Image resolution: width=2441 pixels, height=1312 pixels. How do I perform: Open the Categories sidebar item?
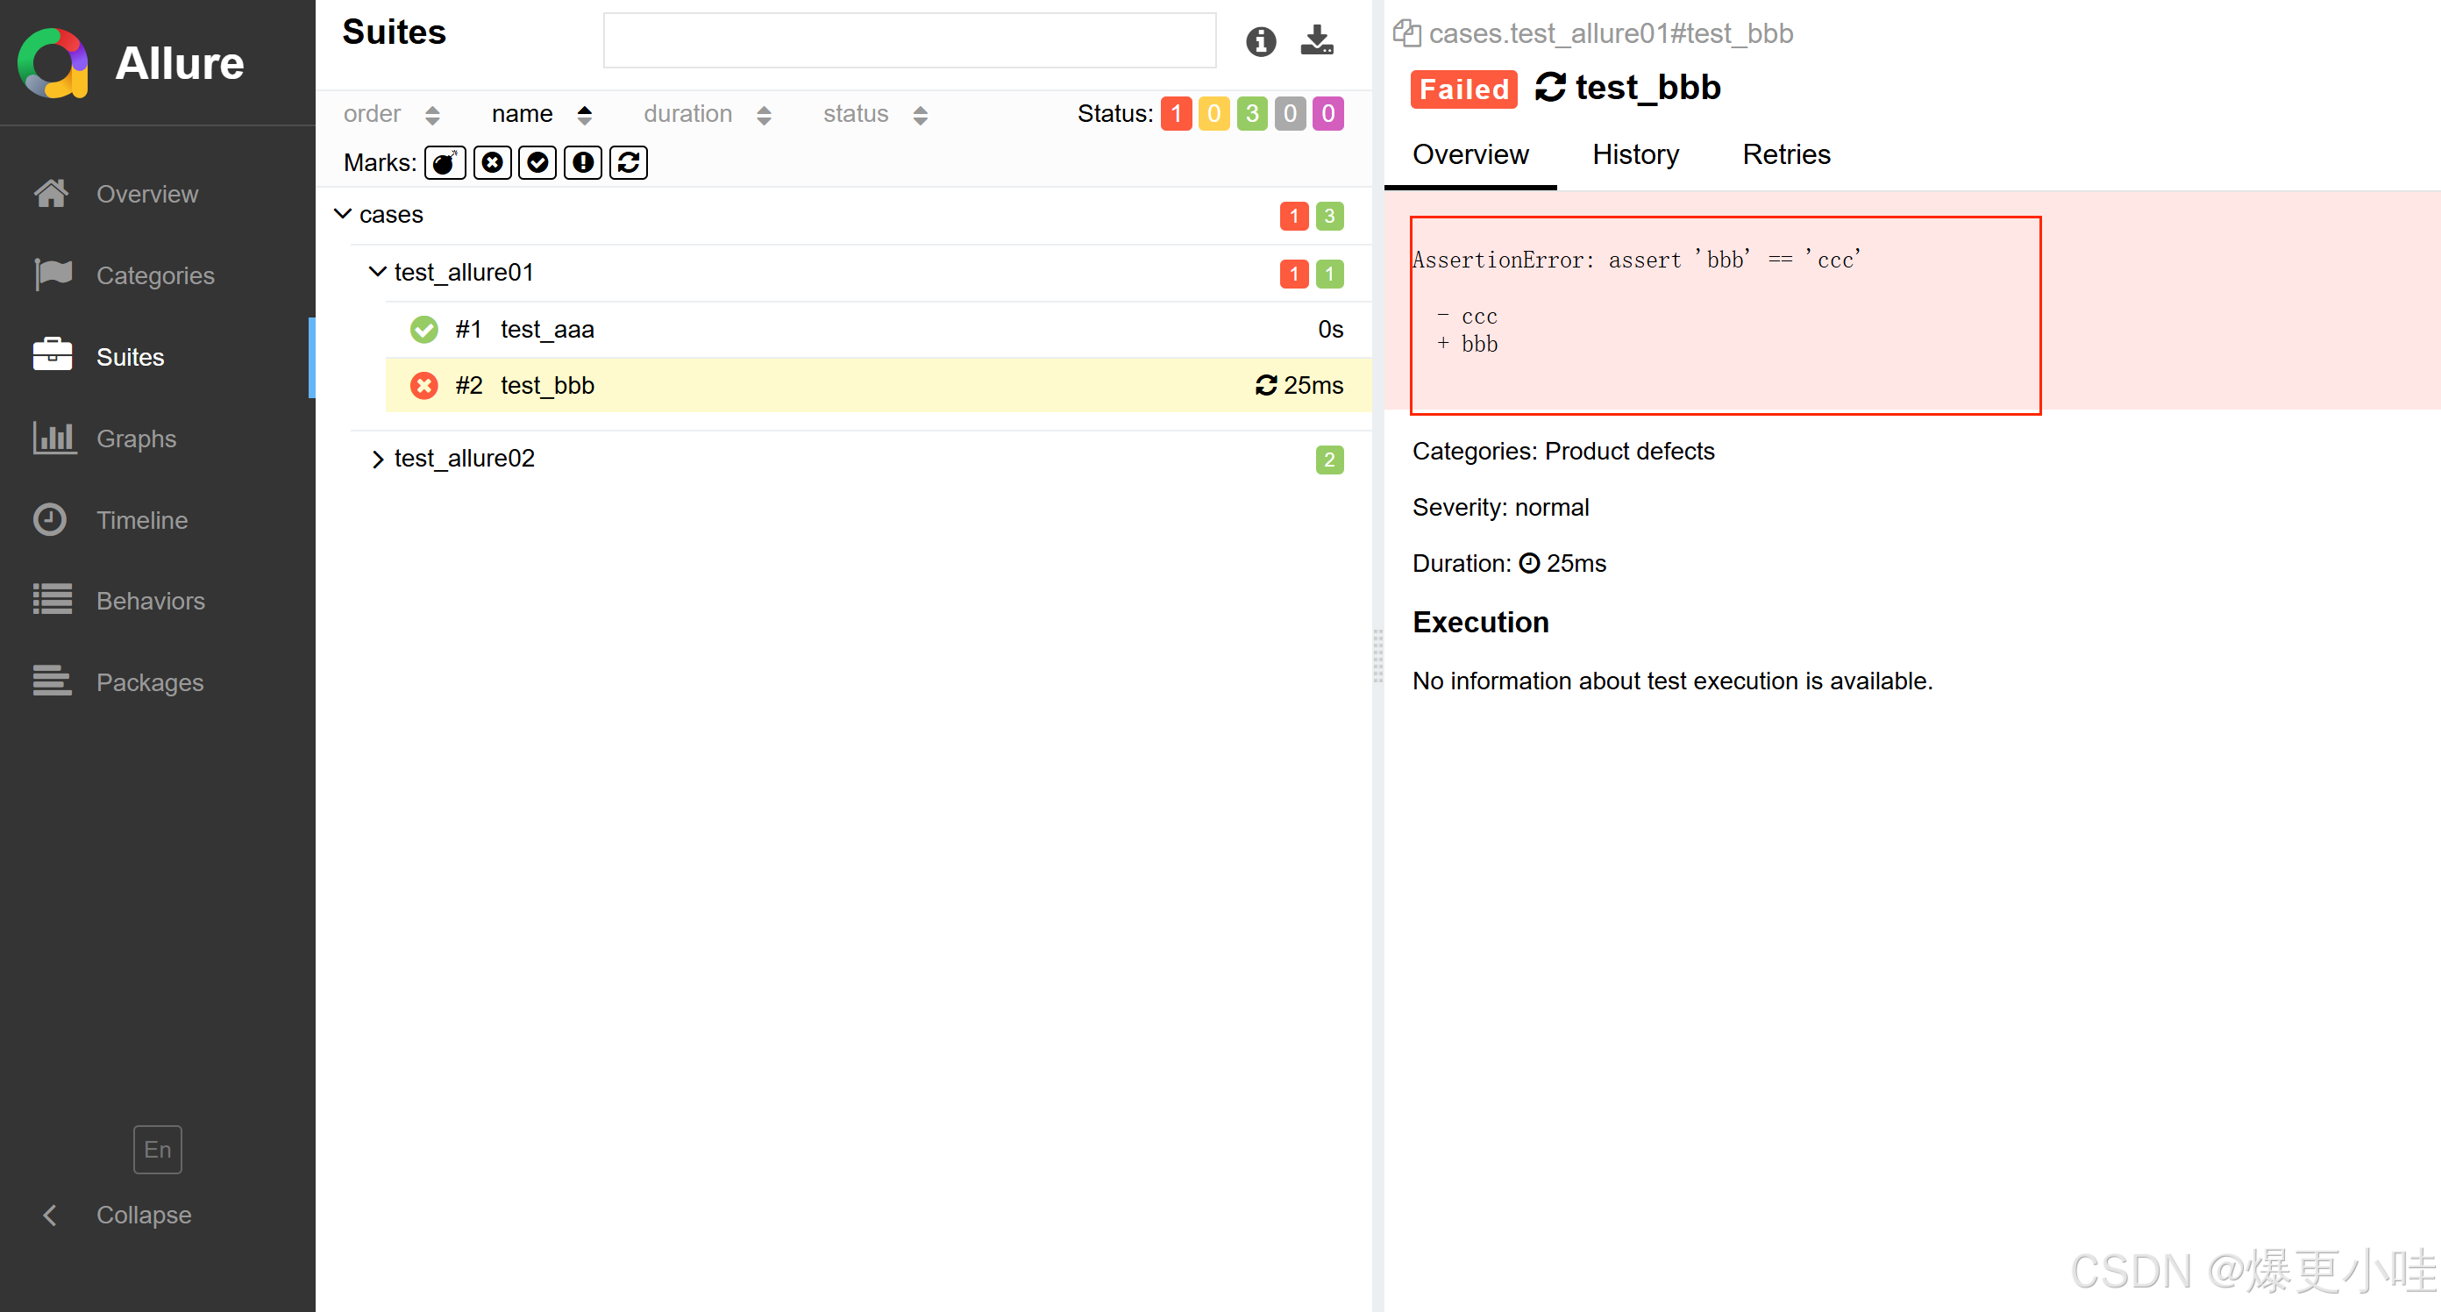(x=154, y=276)
